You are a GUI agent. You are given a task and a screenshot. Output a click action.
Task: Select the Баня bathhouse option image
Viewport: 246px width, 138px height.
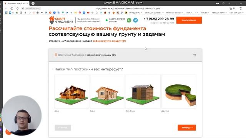point(107,92)
